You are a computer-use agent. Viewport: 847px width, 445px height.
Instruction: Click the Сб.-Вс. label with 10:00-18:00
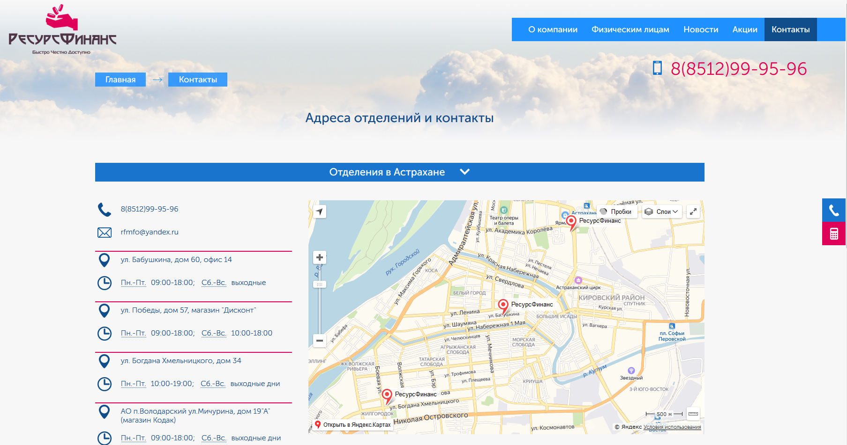pyautogui.click(x=214, y=333)
